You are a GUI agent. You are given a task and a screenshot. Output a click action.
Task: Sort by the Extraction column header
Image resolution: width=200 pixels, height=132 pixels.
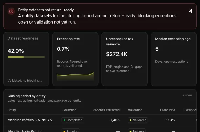click(69, 110)
